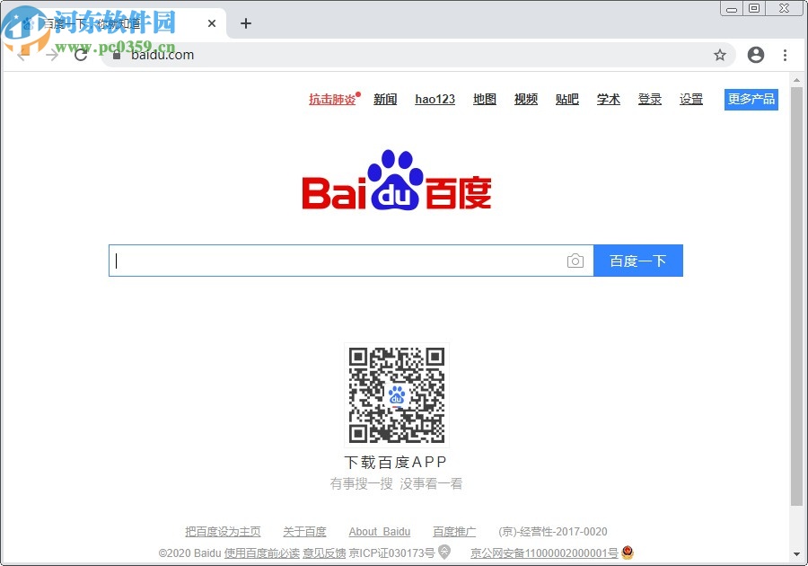This screenshot has height=566, width=808.
Task: Click the 登录 login link
Action: pos(650,99)
